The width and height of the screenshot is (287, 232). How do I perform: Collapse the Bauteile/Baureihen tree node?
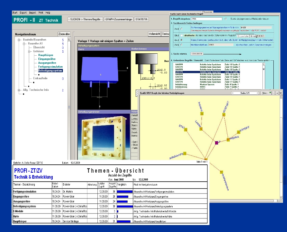point(19,40)
